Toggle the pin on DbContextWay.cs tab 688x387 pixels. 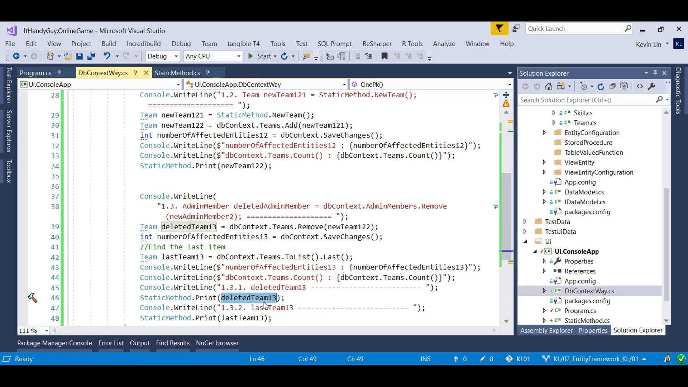tap(136, 73)
